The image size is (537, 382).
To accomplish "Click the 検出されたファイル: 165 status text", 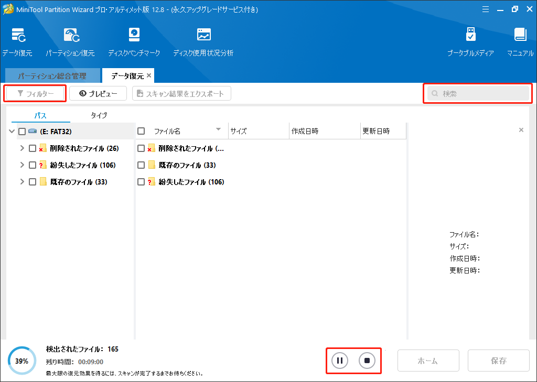I will coord(82,349).
